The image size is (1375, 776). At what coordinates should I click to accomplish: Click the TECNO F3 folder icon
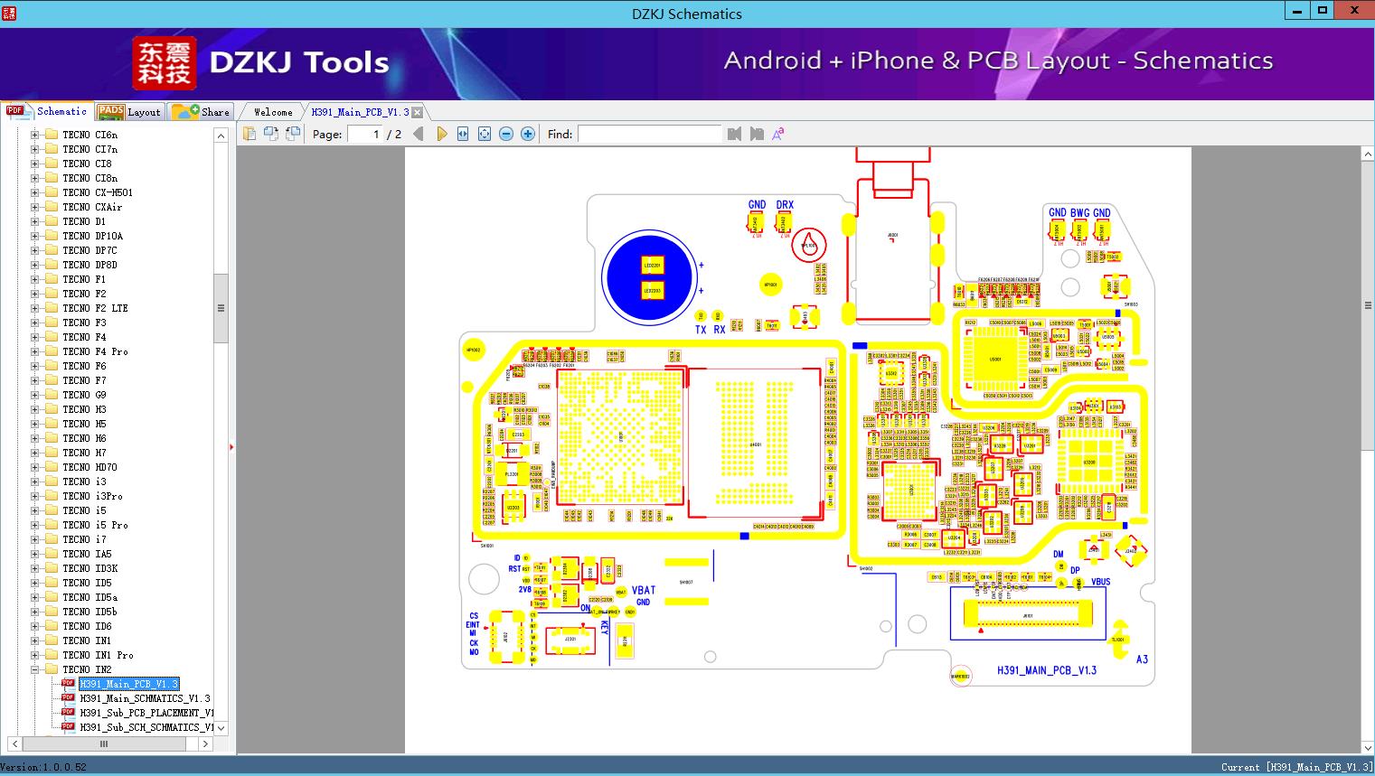52,323
